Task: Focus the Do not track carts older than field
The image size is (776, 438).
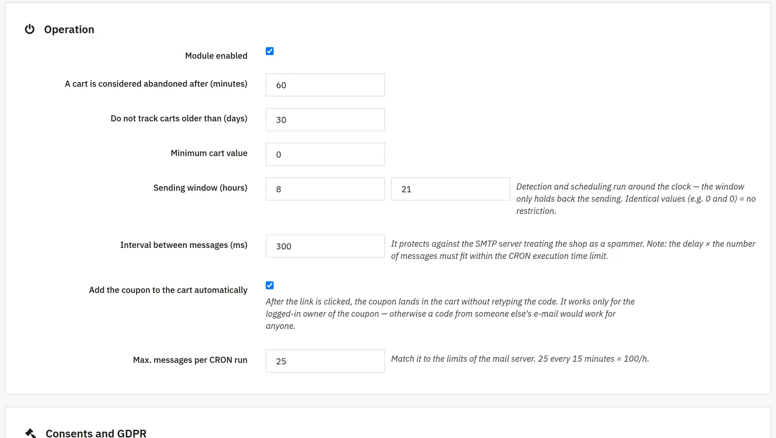Action: coord(325,119)
